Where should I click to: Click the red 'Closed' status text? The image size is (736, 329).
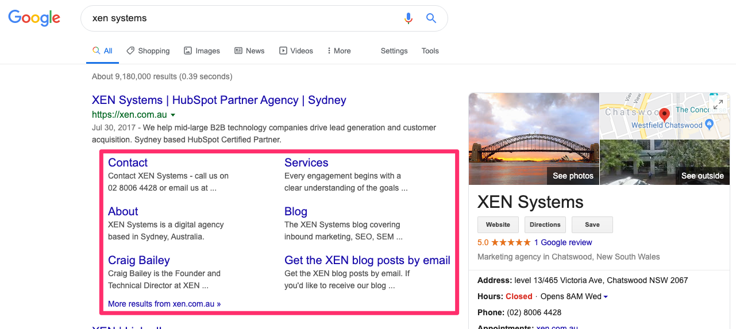[x=519, y=297]
